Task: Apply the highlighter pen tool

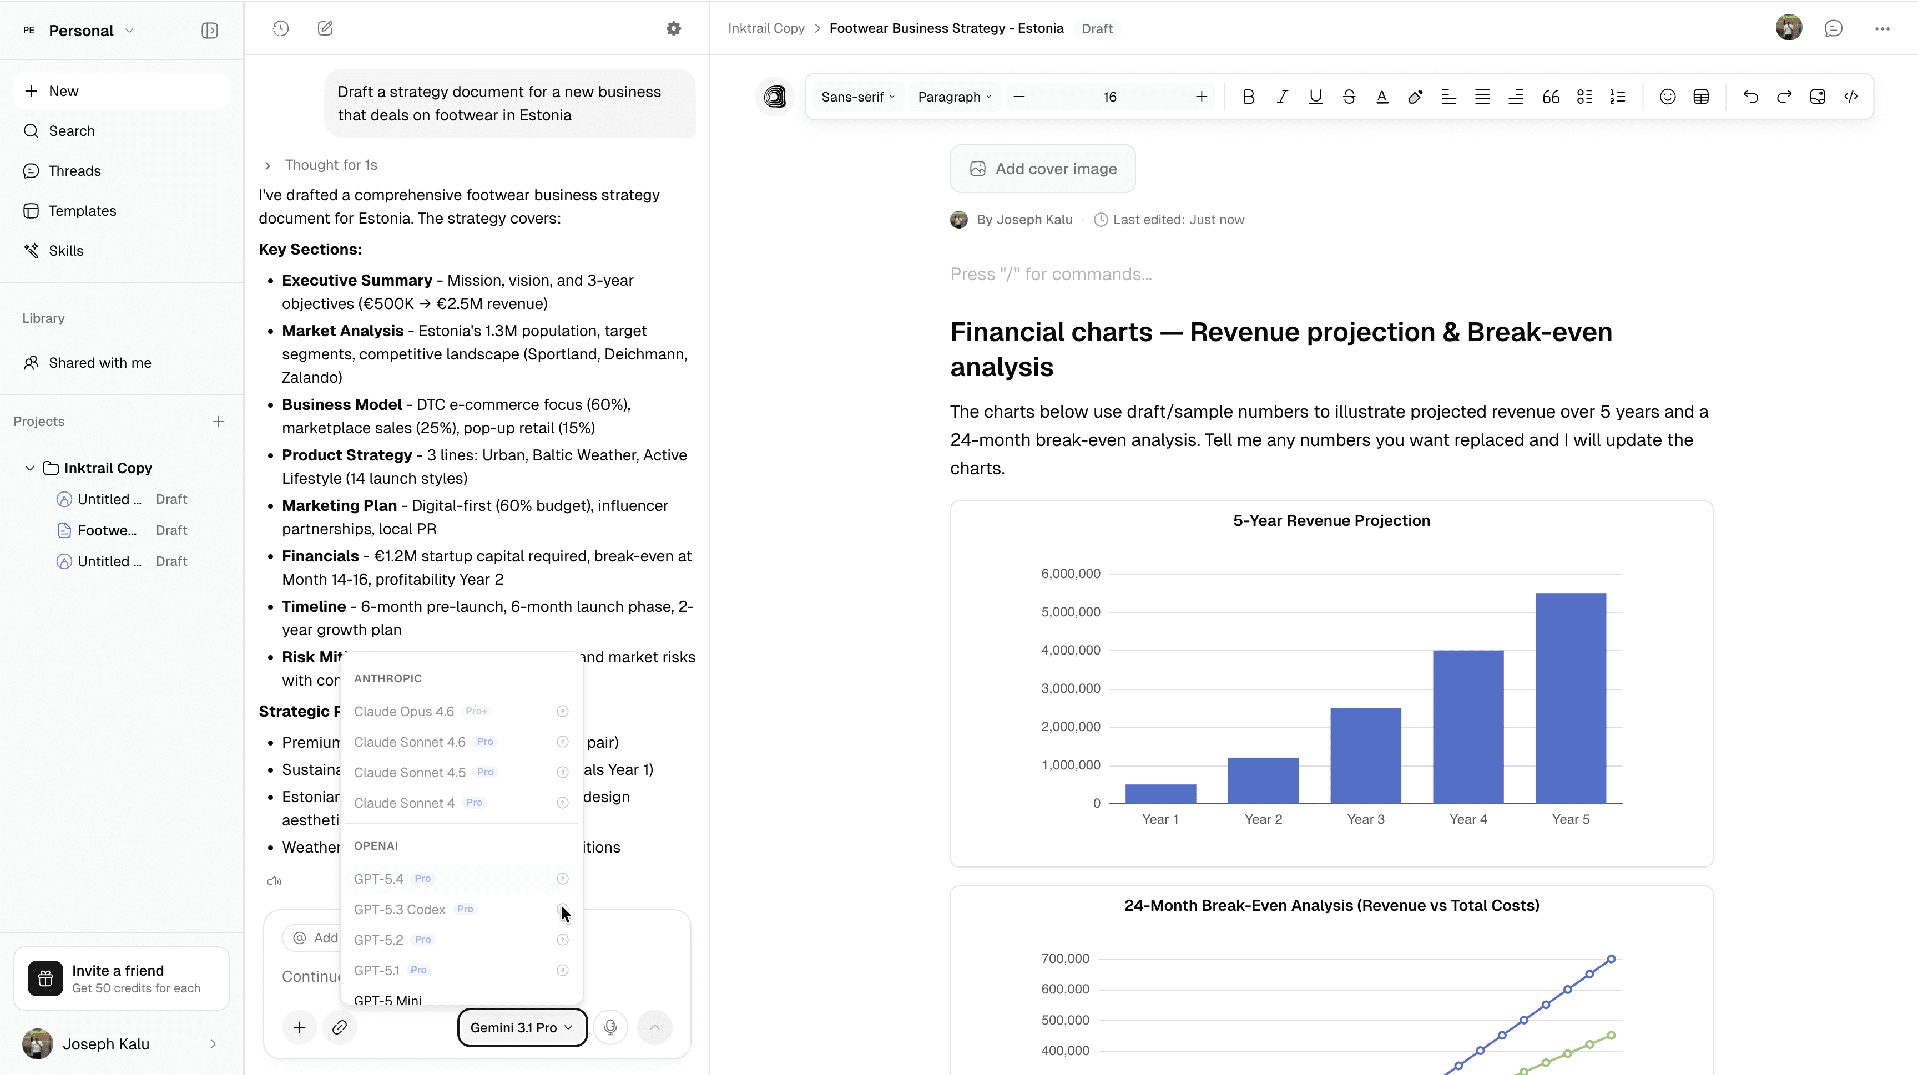Action: coord(1415,97)
